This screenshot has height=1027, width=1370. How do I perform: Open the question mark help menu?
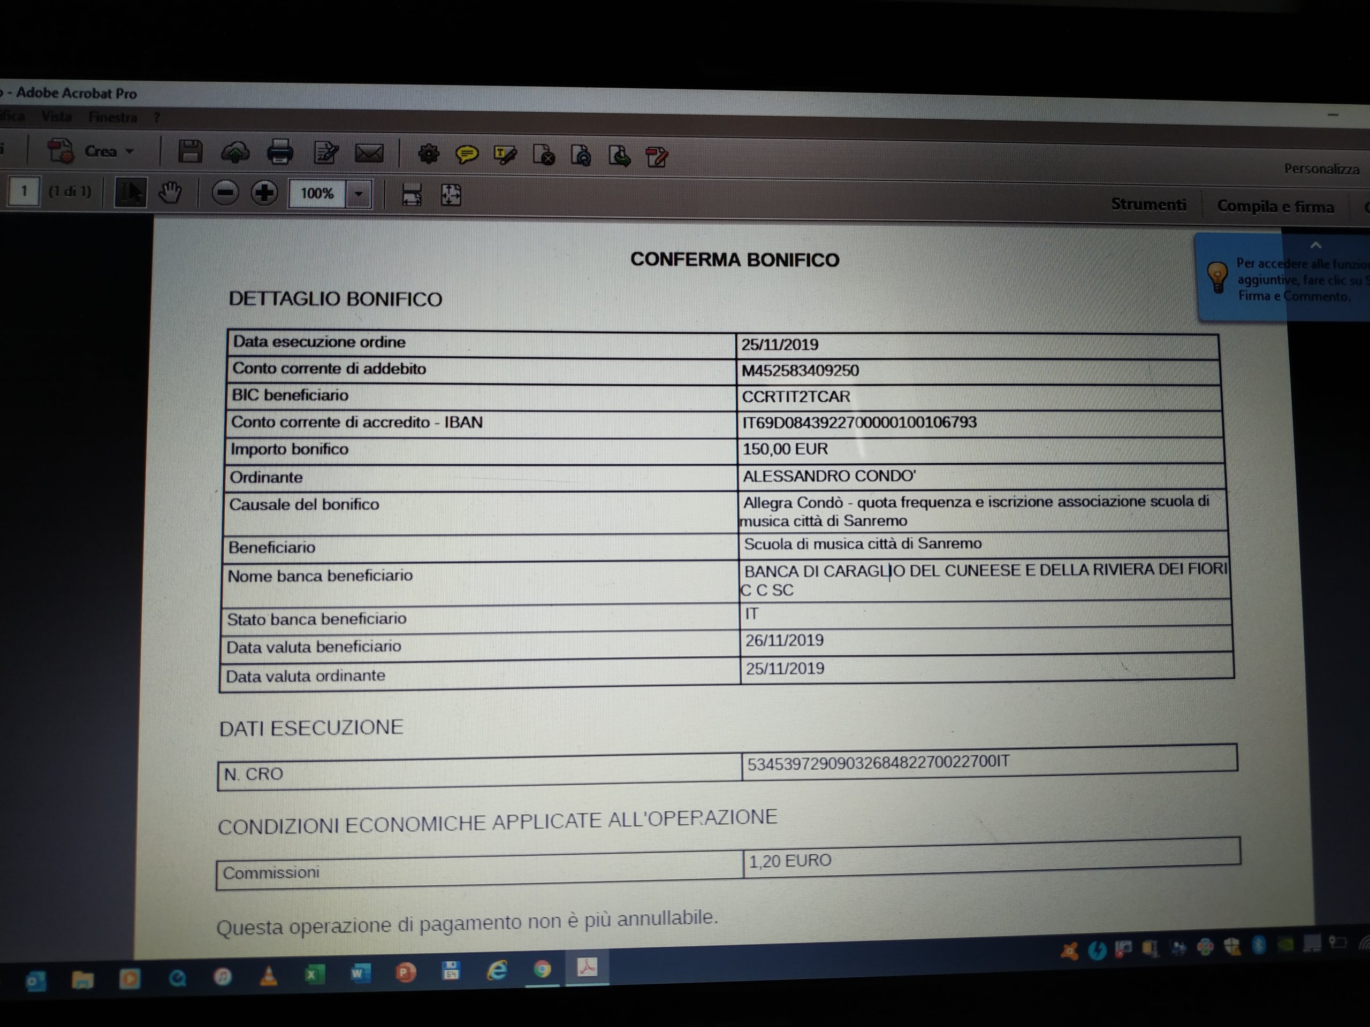tap(157, 118)
